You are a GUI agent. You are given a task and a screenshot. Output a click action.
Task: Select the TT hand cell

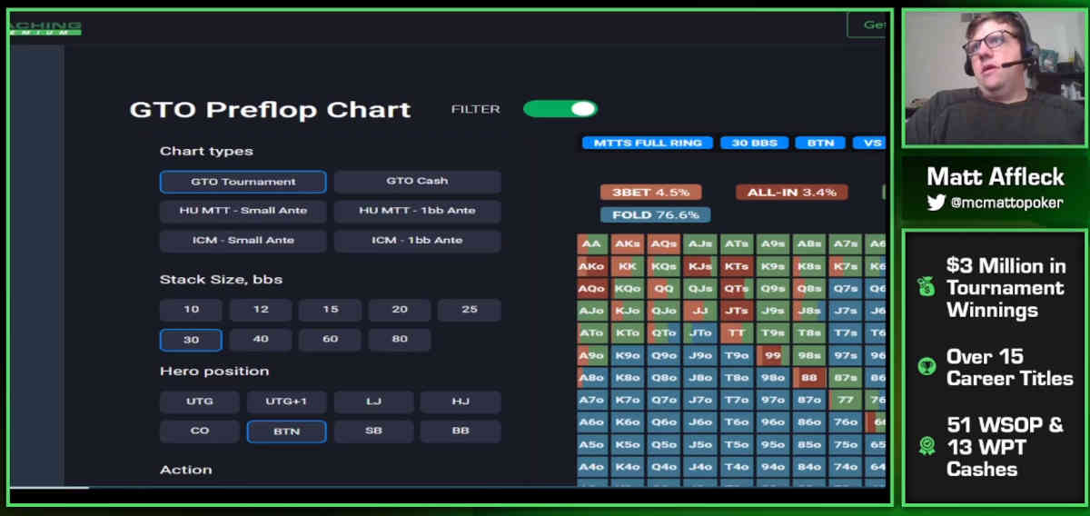[735, 333]
